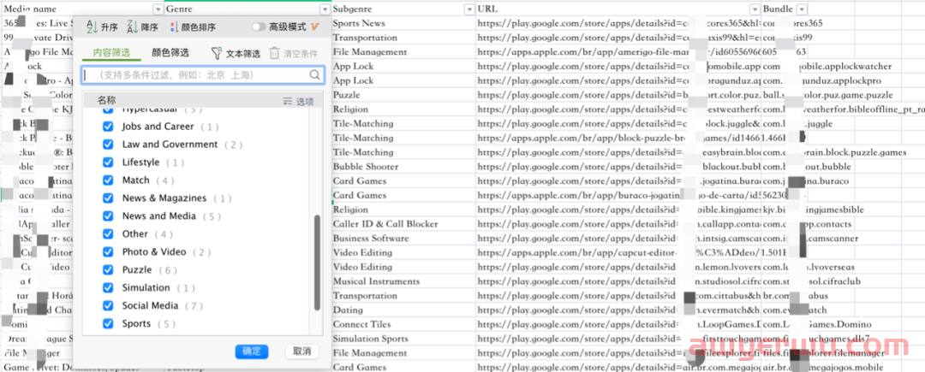Select the amerigo-file apps.apple.com URL cell
The image size is (925, 372).
point(619,52)
